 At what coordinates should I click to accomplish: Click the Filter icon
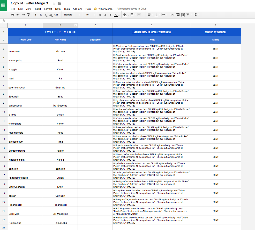(x=188, y=15)
